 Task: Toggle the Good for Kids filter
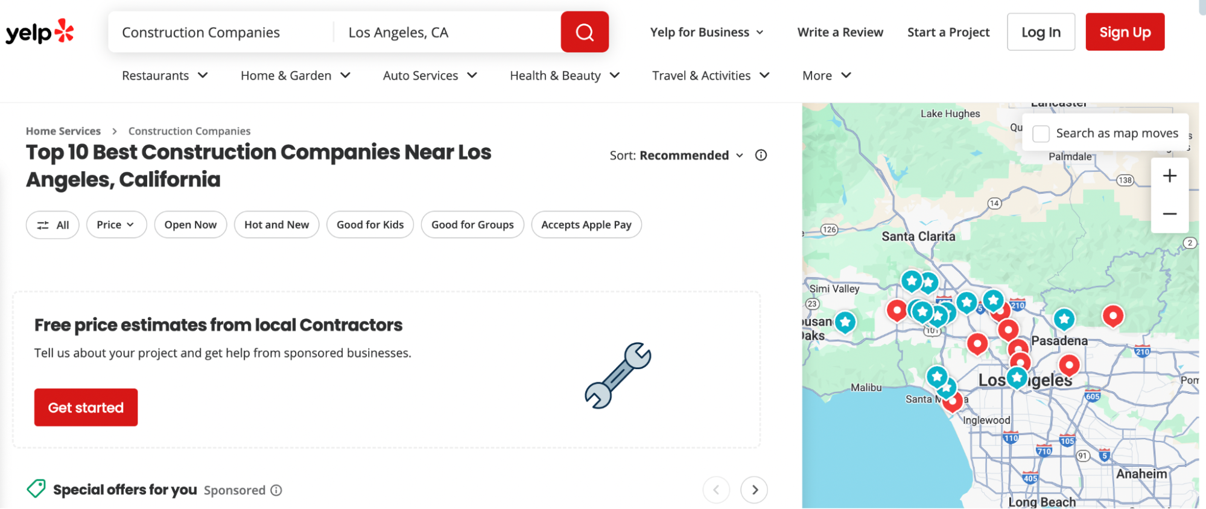point(370,225)
